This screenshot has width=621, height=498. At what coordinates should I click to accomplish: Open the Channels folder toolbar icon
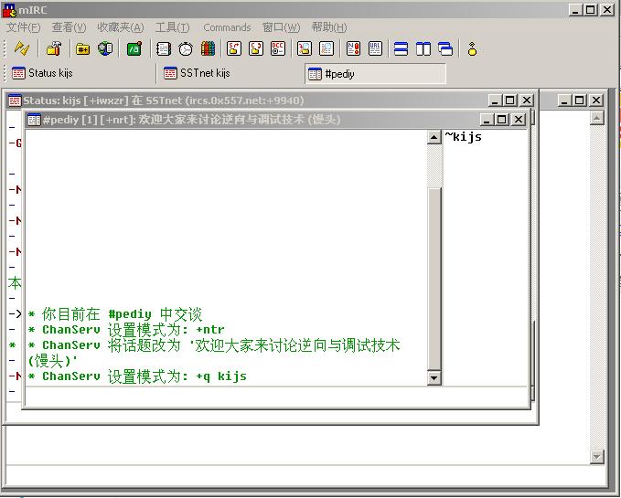tap(83, 48)
